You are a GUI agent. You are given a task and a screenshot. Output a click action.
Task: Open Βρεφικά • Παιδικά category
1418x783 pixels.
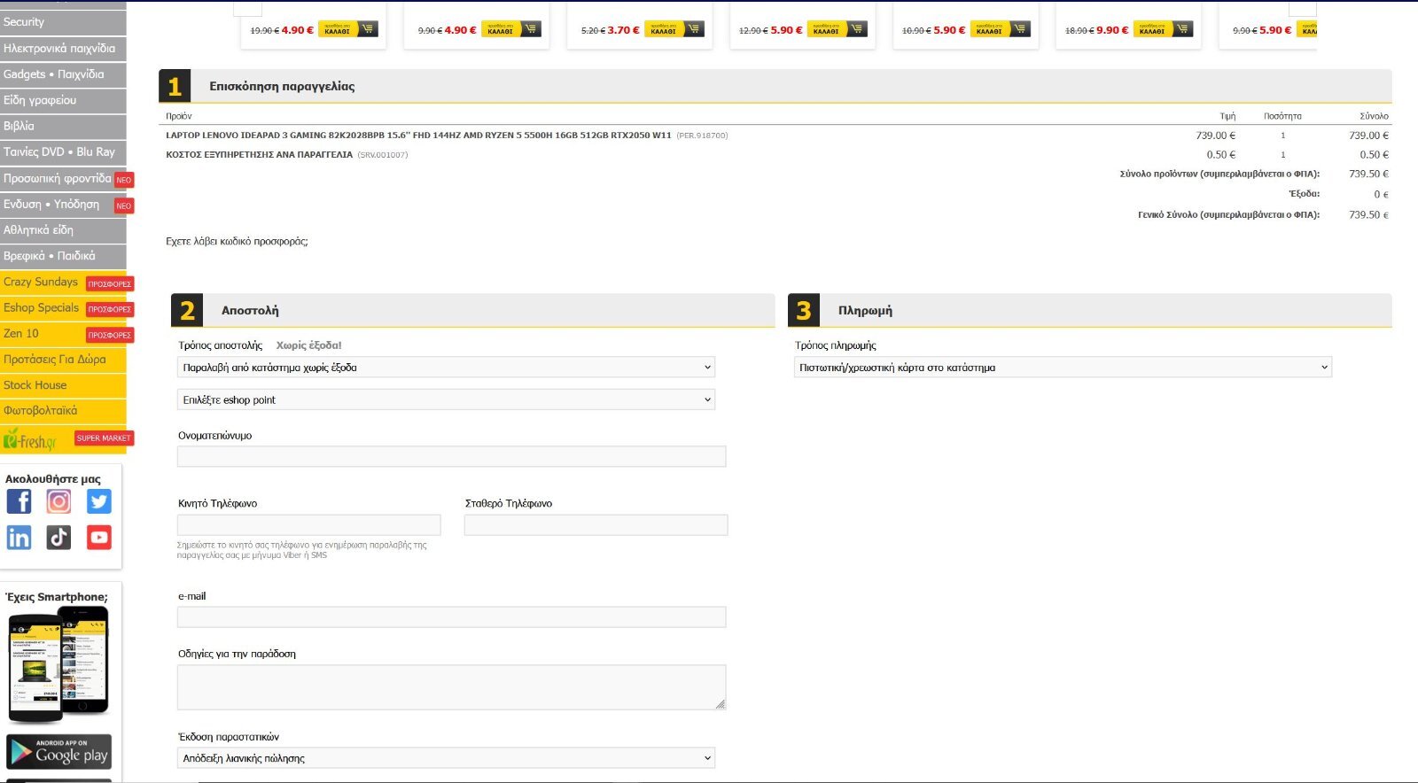coord(63,256)
